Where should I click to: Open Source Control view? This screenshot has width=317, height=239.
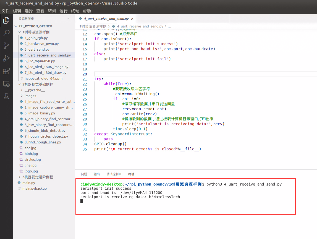tap(6, 46)
